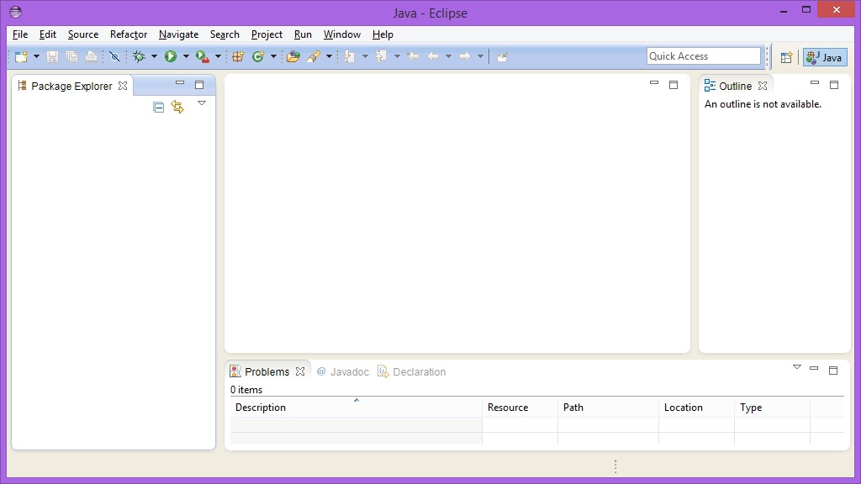Maximize the Outline panel
The width and height of the screenshot is (861, 484).
pyautogui.click(x=834, y=85)
